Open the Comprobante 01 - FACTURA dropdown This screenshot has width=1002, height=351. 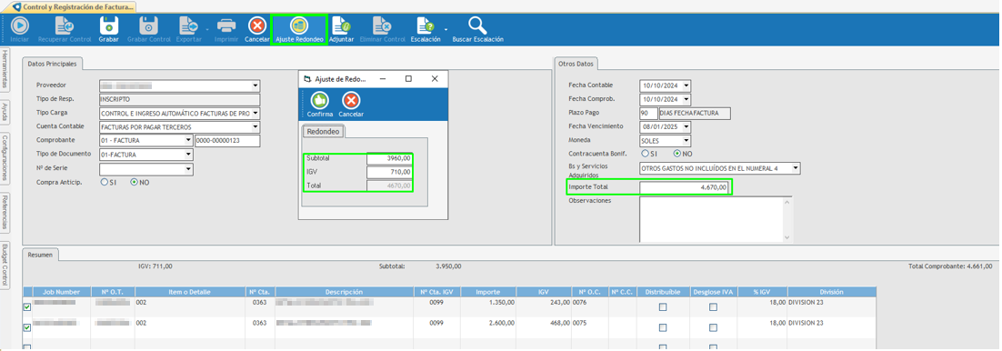tap(188, 141)
